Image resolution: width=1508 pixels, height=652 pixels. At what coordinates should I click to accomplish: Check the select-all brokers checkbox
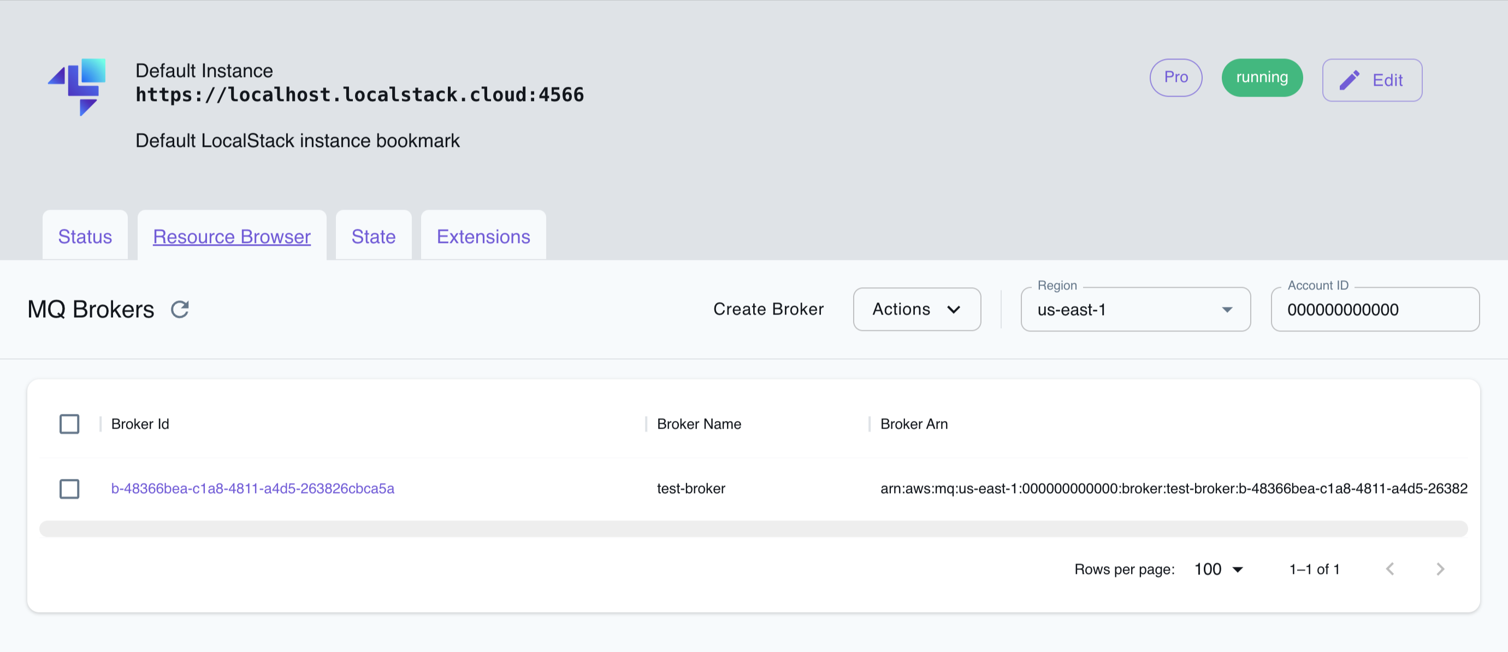tap(70, 424)
